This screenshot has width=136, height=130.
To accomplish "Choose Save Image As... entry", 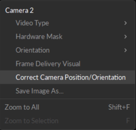I will coord(67,91).
